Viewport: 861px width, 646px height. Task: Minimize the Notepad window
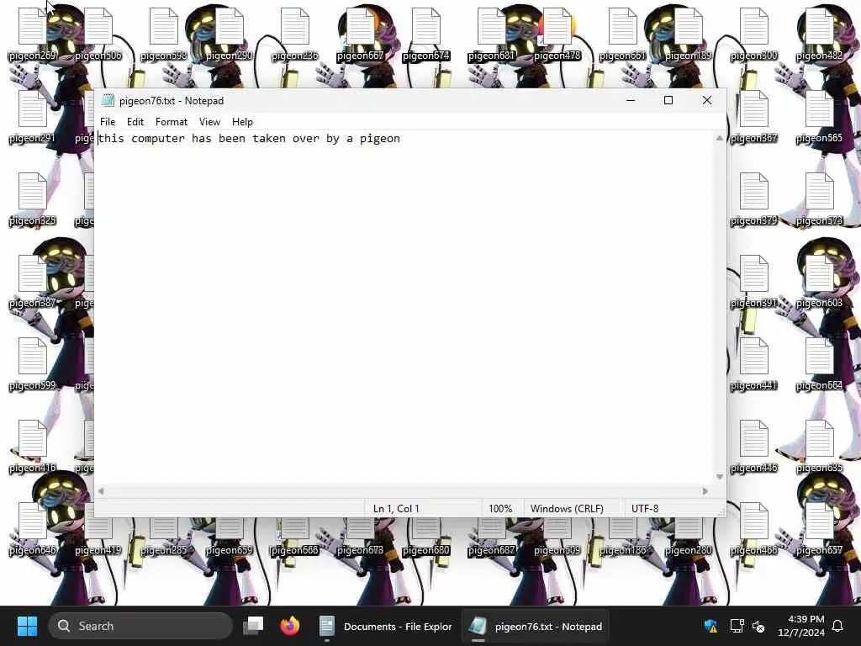[x=631, y=101]
